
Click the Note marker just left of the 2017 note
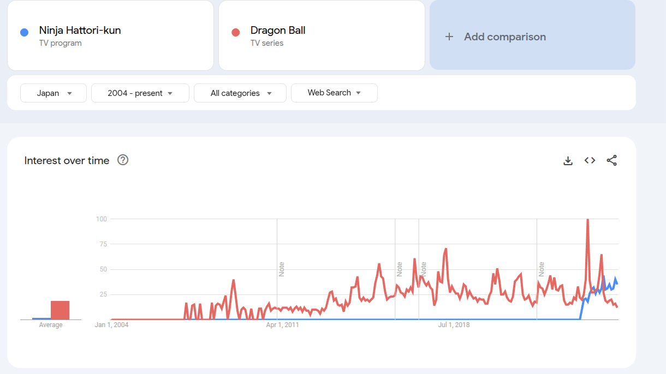pyautogui.click(x=400, y=269)
